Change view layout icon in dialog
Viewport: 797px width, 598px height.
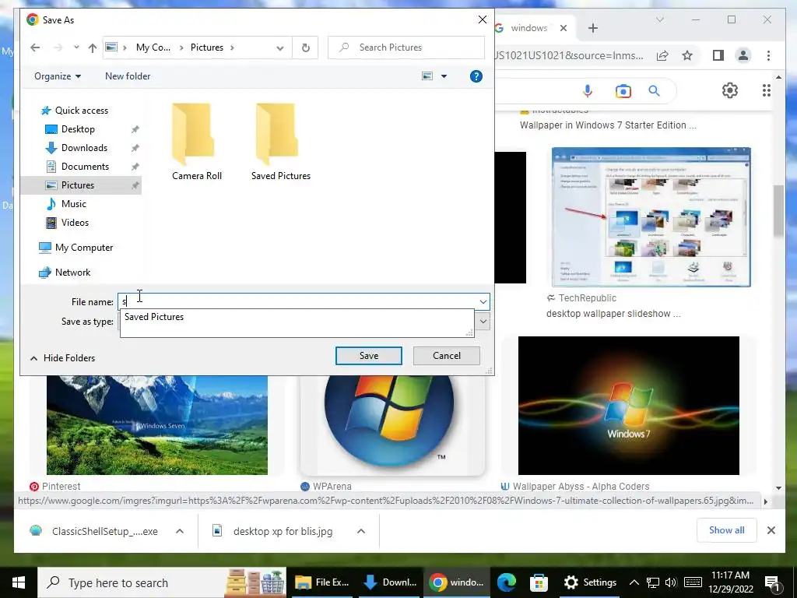tap(427, 76)
